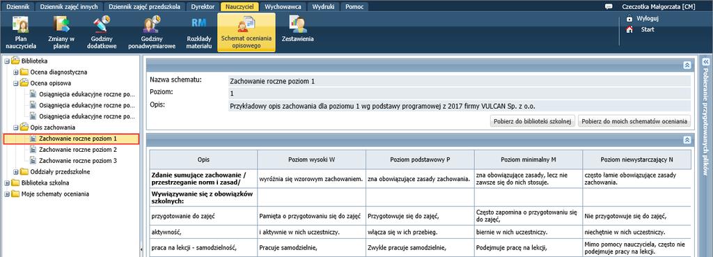Click the Poziom niewystarczający N column header
Image resolution: width=713 pixels, height=257 pixels.
point(636,160)
